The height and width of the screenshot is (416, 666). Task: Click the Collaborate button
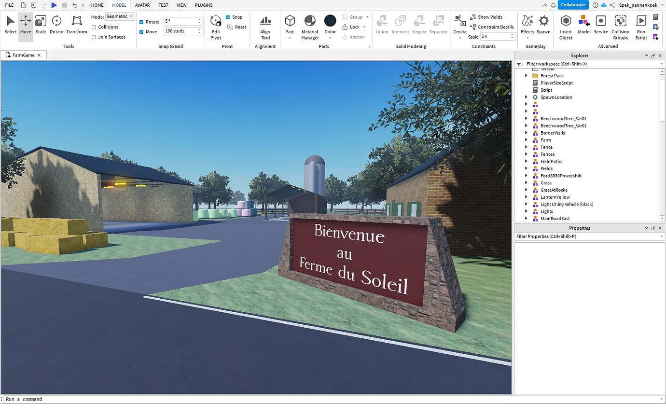pyautogui.click(x=573, y=5)
